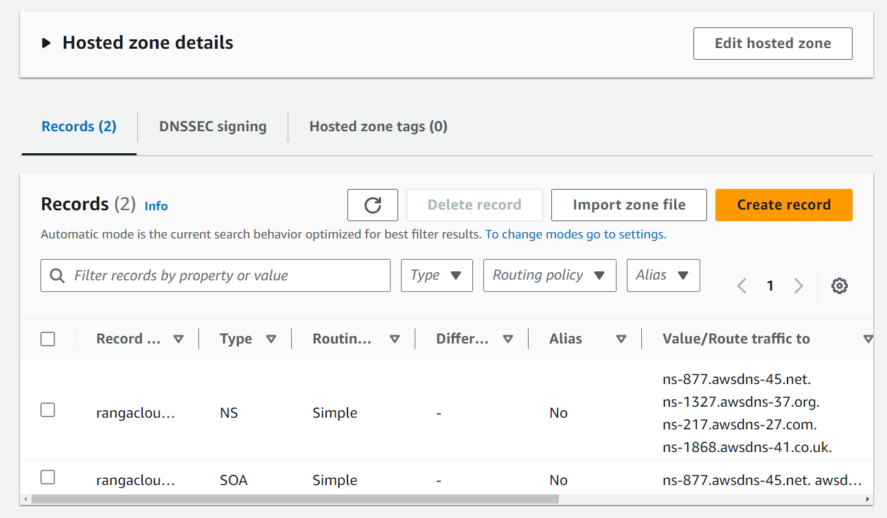Click the previous page chevron
This screenshot has width=887, height=518.
tap(741, 285)
